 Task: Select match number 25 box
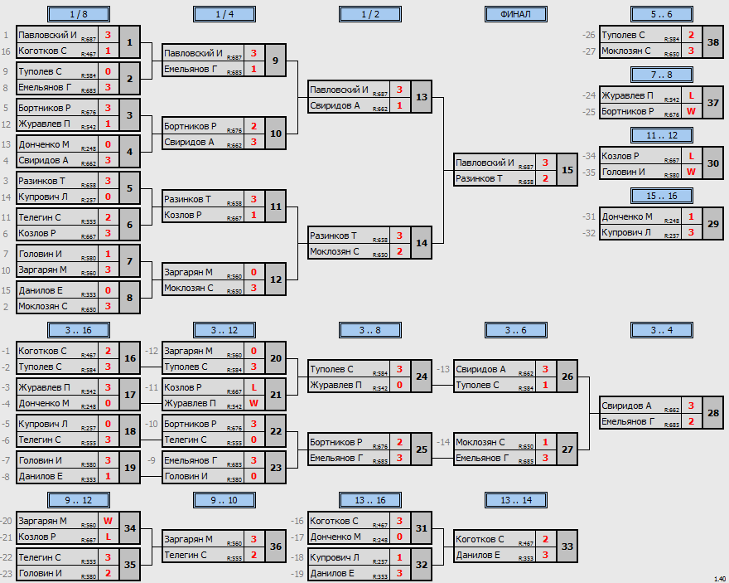tap(422, 449)
